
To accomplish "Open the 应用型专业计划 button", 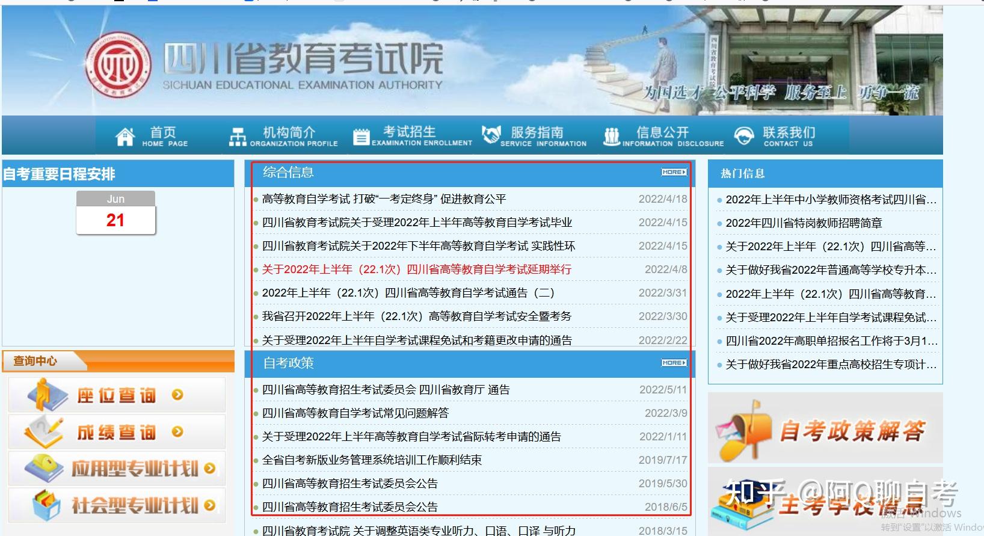I will (x=117, y=468).
